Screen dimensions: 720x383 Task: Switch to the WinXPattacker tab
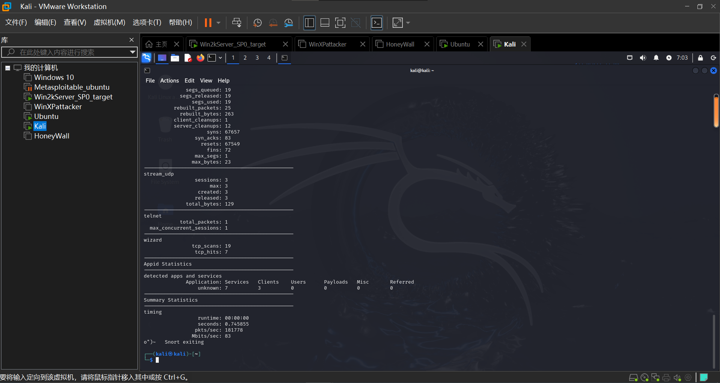(x=328, y=44)
